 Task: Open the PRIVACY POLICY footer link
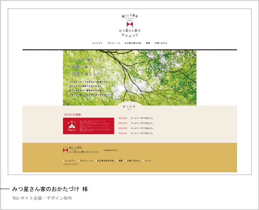71,164
